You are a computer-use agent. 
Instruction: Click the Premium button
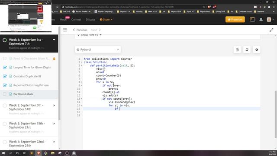click(x=235, y=19)
